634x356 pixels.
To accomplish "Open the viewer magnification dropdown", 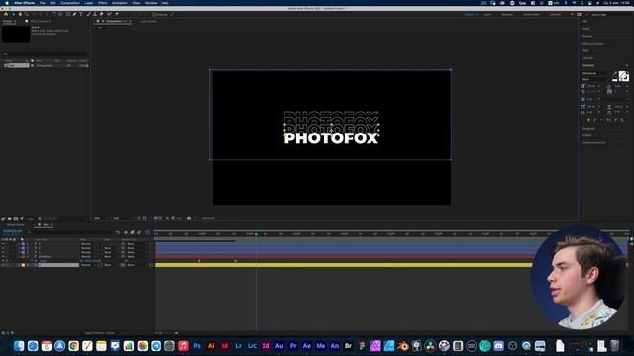I will pos(101,218).
